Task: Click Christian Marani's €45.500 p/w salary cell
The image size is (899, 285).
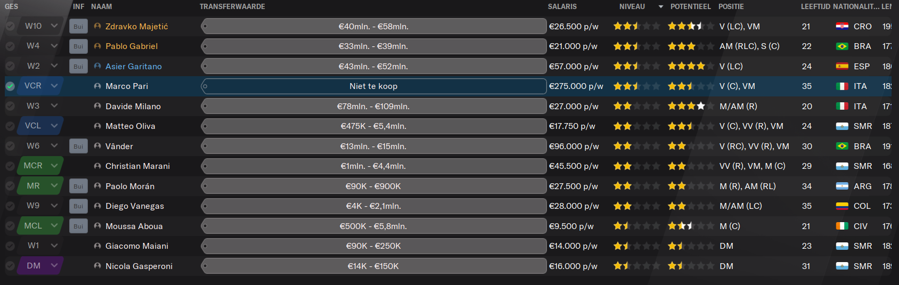Action: click(574, 166)
